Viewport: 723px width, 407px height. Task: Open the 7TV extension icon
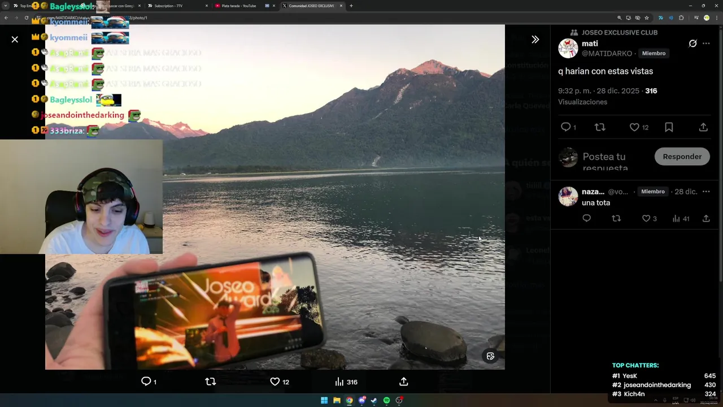click(x=660, y=18)
